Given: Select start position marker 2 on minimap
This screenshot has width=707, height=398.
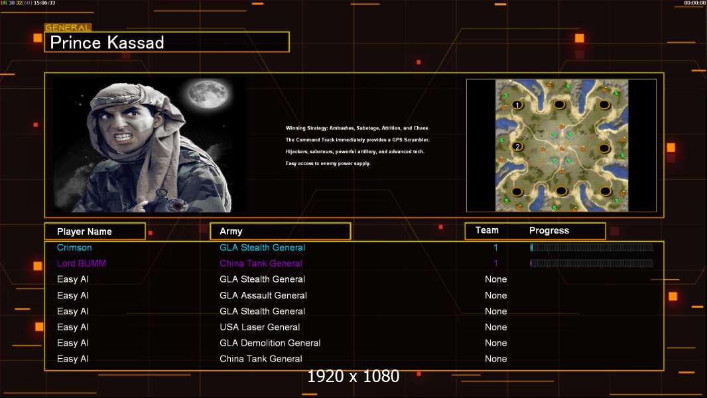Looking at the screenshot, I should tap(517, 147).
